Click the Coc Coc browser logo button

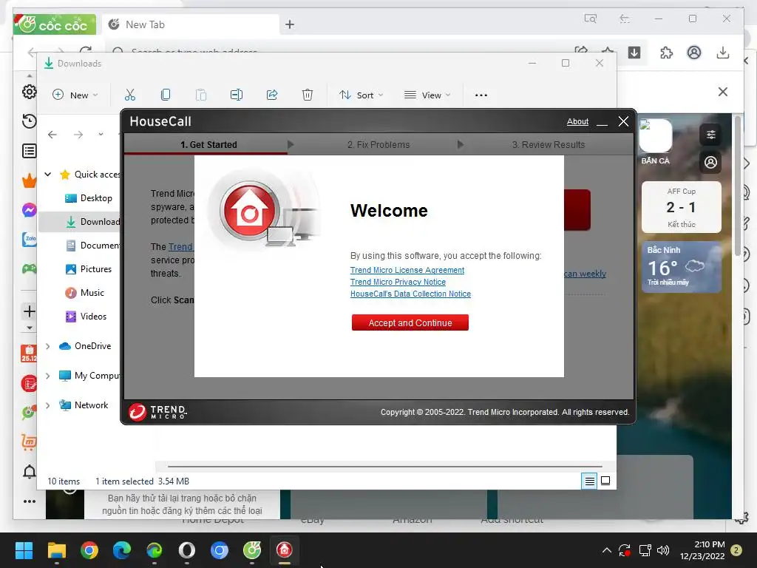tap(54, 24)
